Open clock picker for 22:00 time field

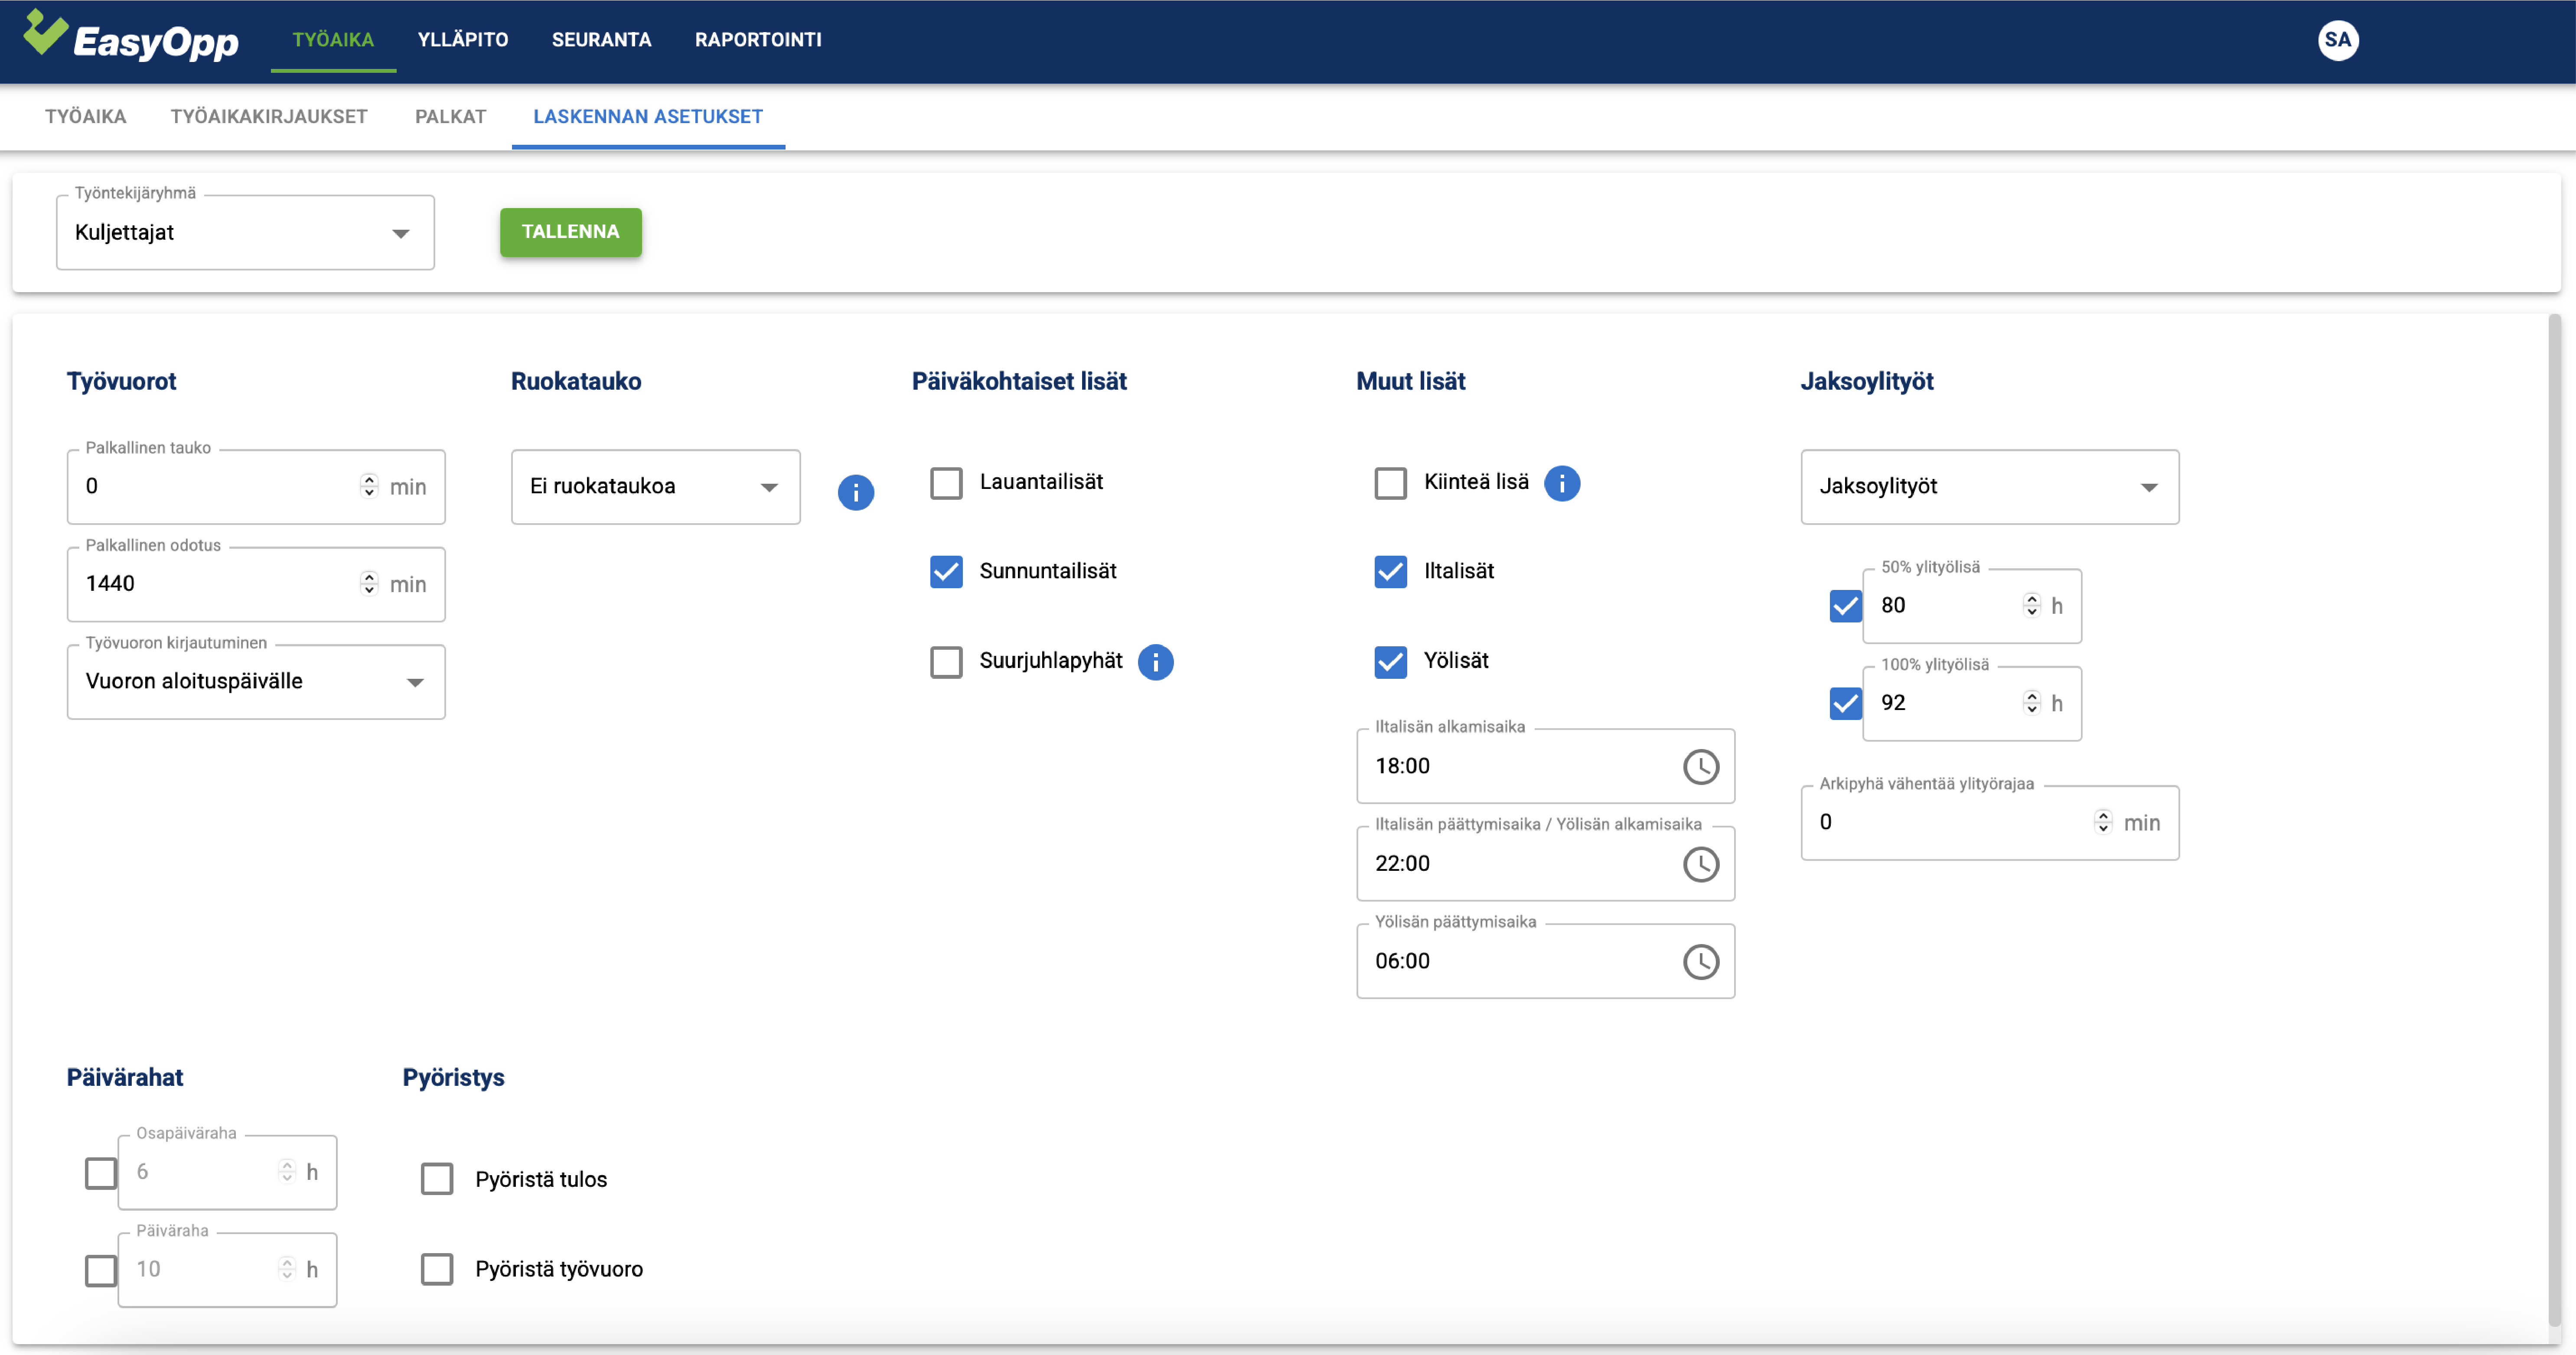tap(1700, 864)
